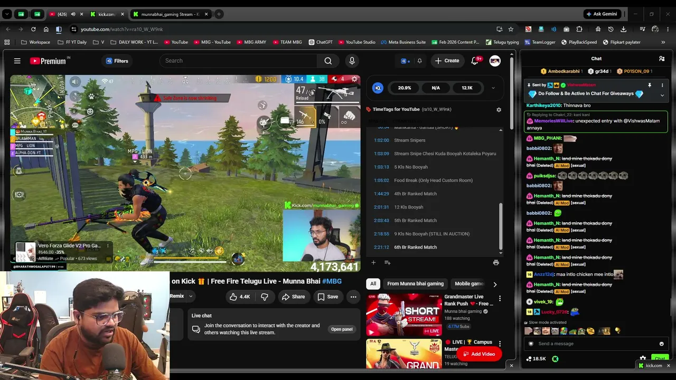Screen dimensions: 676x380
Task: Switch to the kick.com browser tab
Action: 107,14
